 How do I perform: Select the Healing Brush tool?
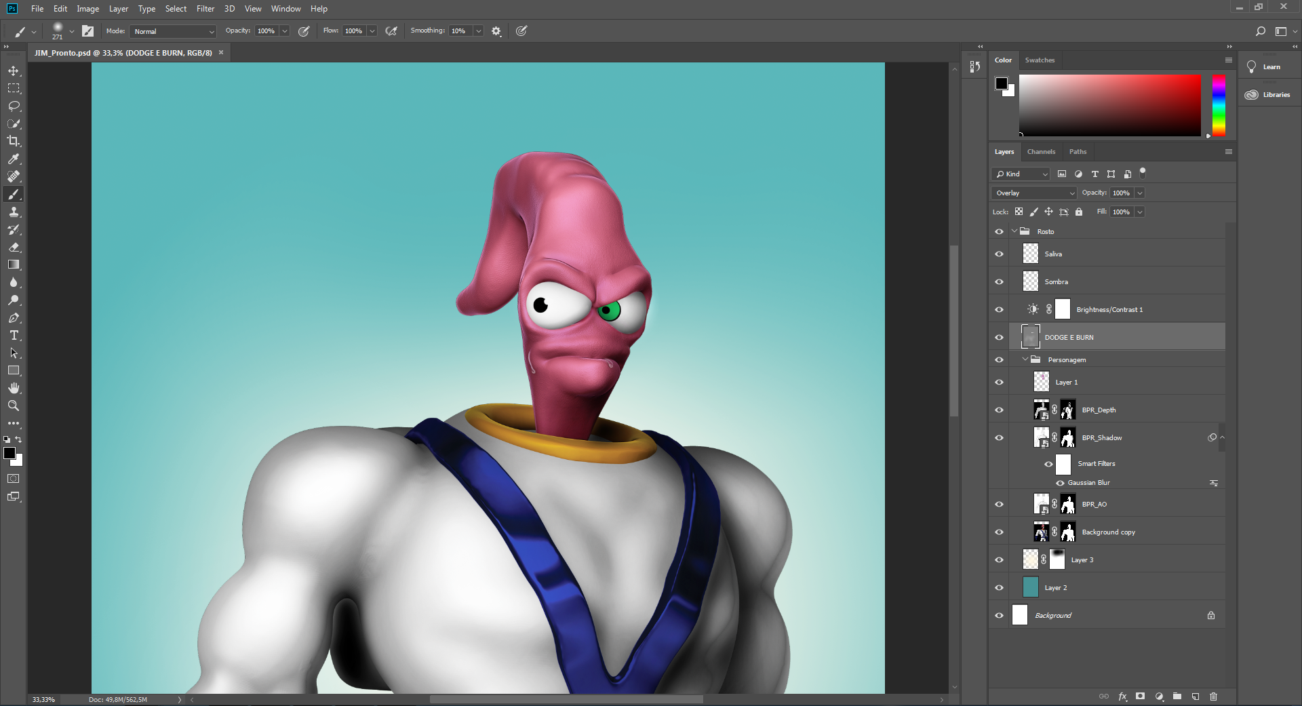(14, 176)
